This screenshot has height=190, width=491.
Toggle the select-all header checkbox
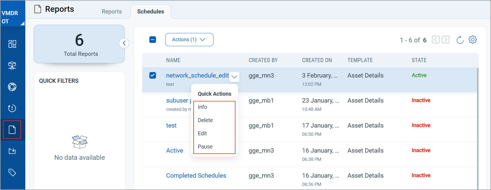153,40
